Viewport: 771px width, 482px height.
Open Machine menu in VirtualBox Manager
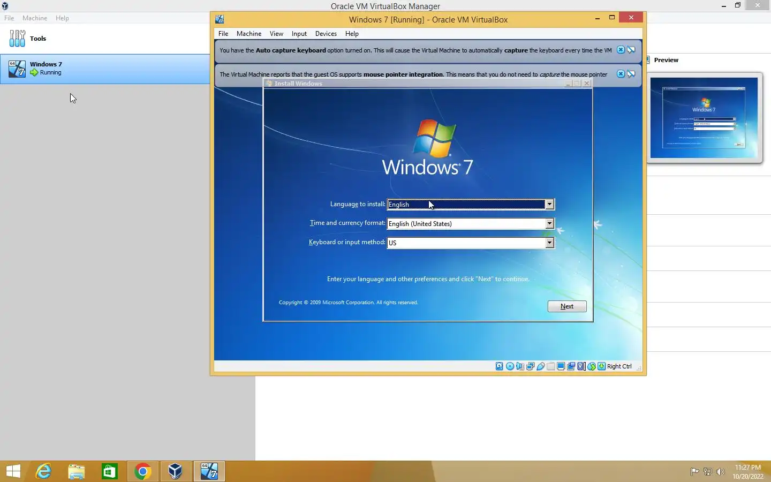click(x=35, y=18)
